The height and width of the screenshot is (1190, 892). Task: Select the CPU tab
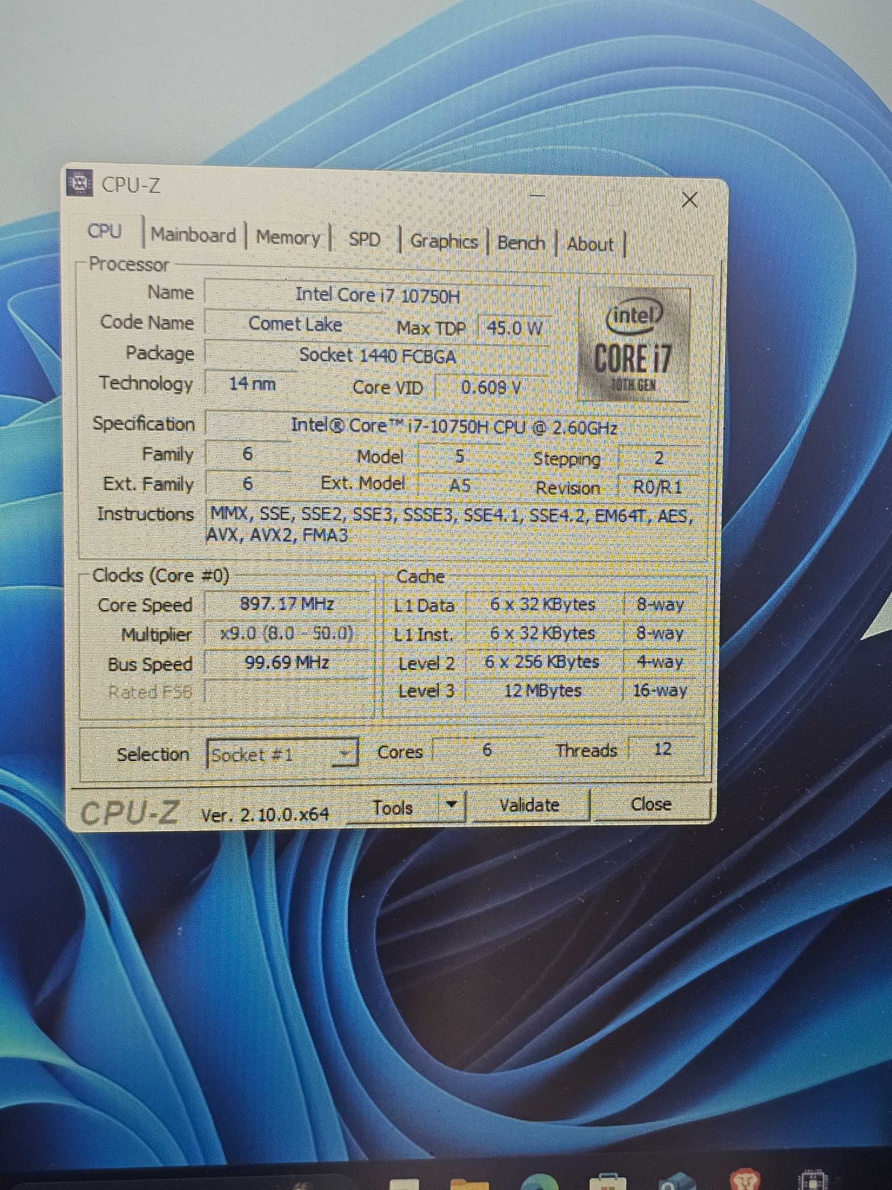click(x=105, y=231)
